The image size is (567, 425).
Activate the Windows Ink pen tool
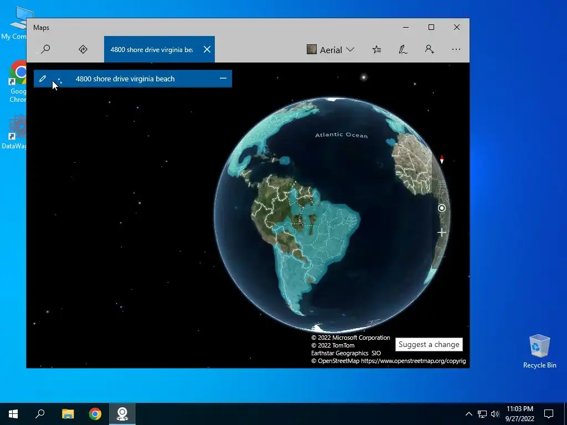pos(403,49)
